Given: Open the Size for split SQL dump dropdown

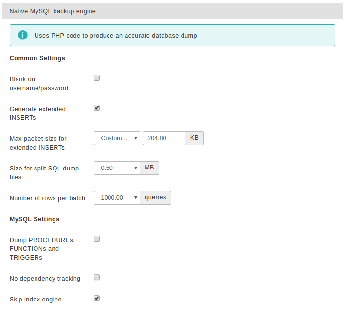Looking at the screenshot, I should tap(117, 168).
